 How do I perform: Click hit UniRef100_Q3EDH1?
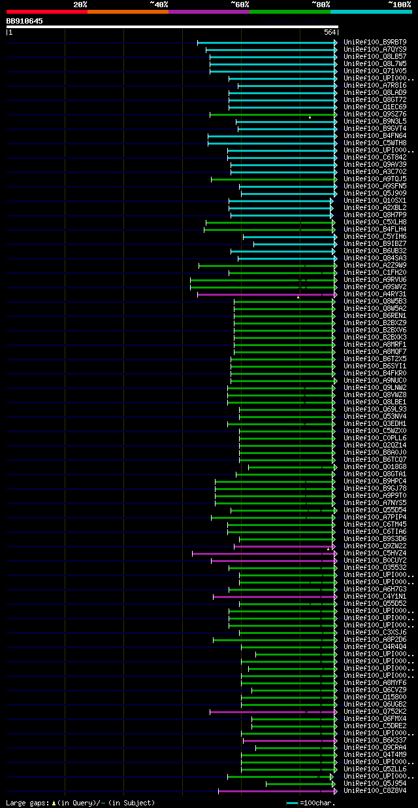(x=375, y=424)
